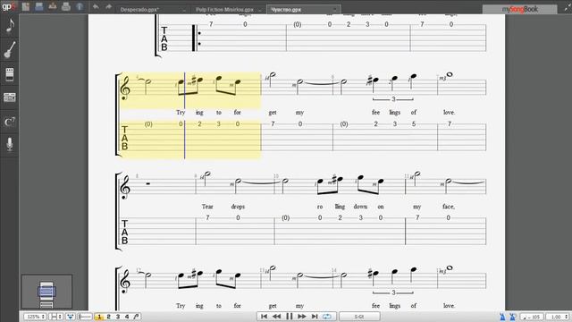Viewport: 572px width, 322px height.
Task: Click the Export/Import toolbar icon
Action: coord(53,6)
